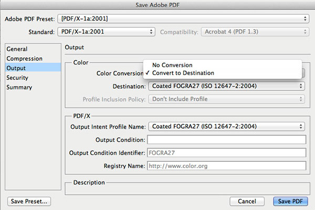
Task: Open the Standard PDF/X-1a:2001 dropdown
Action: 106,31
